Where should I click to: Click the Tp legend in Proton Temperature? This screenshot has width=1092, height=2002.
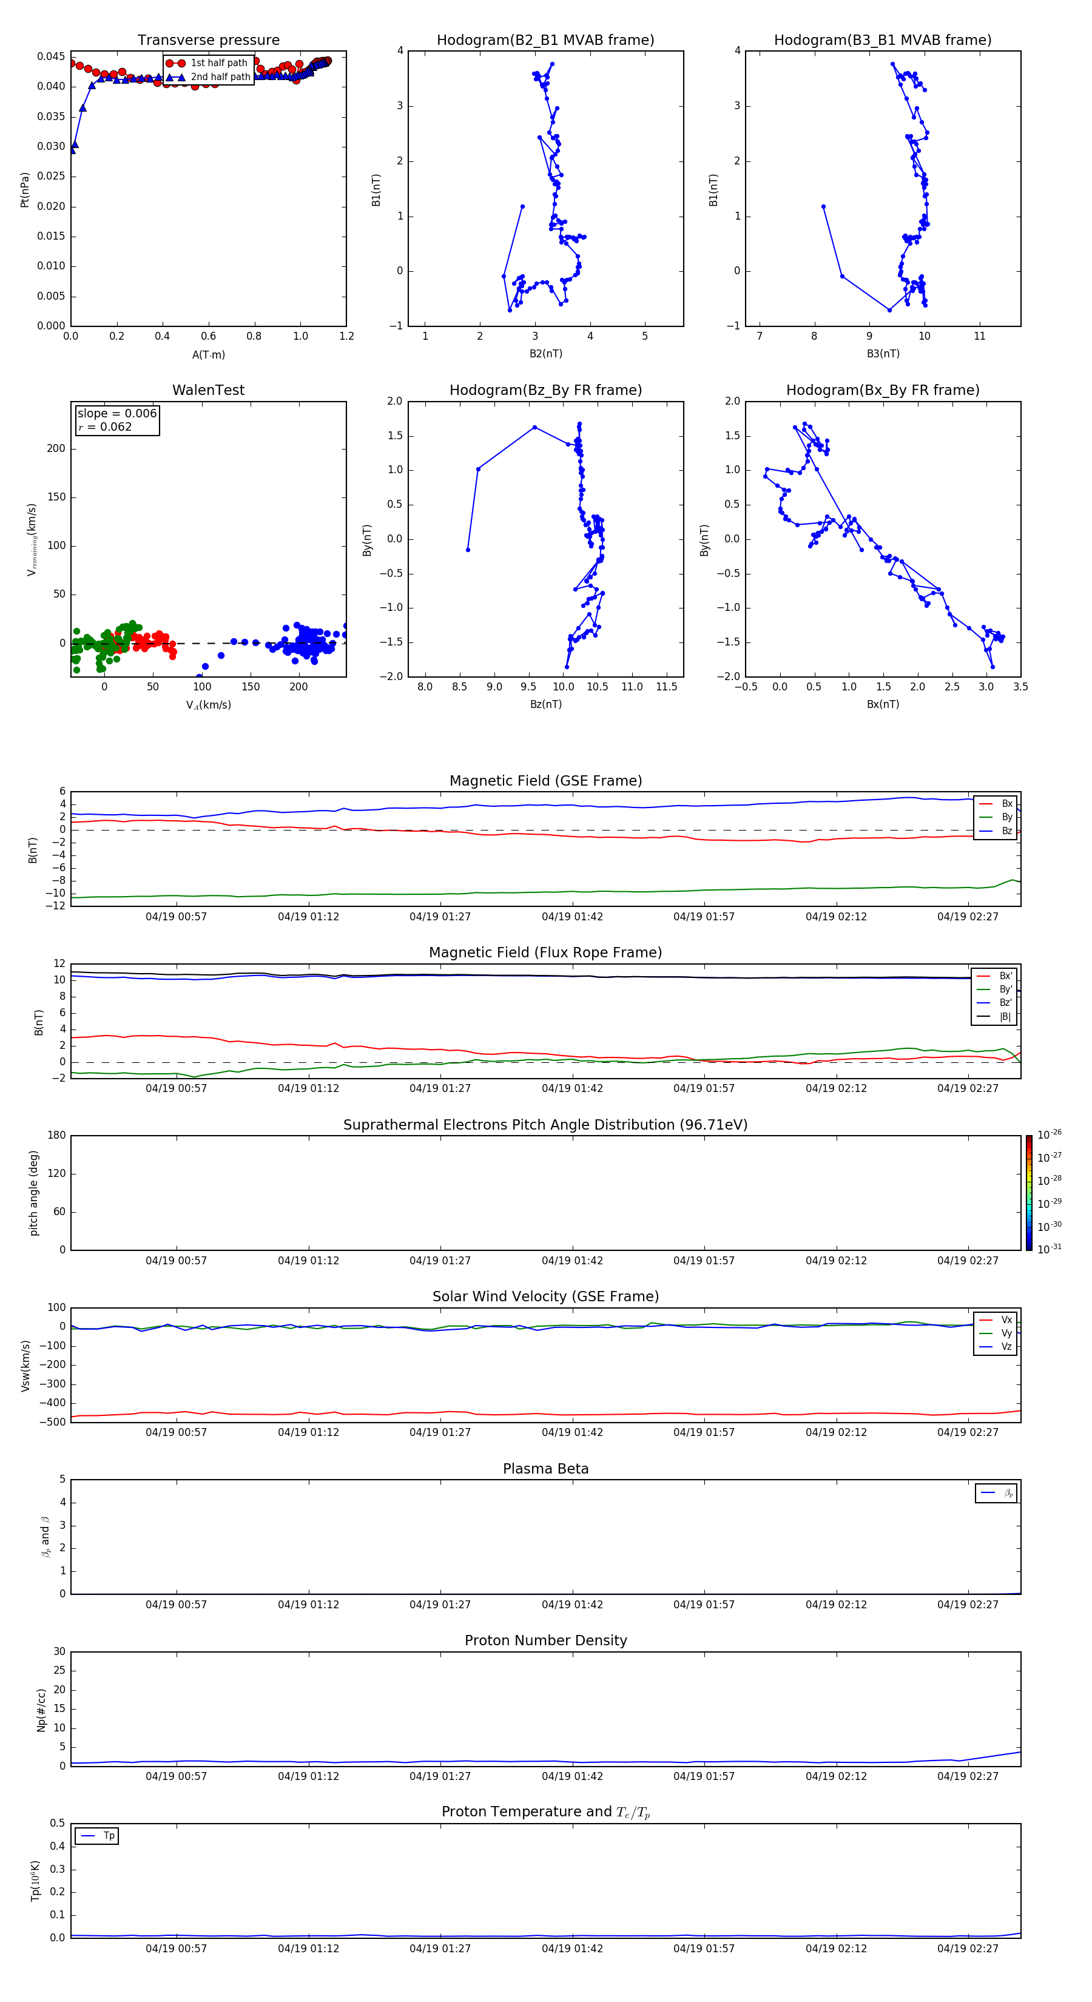[97, 1836]
